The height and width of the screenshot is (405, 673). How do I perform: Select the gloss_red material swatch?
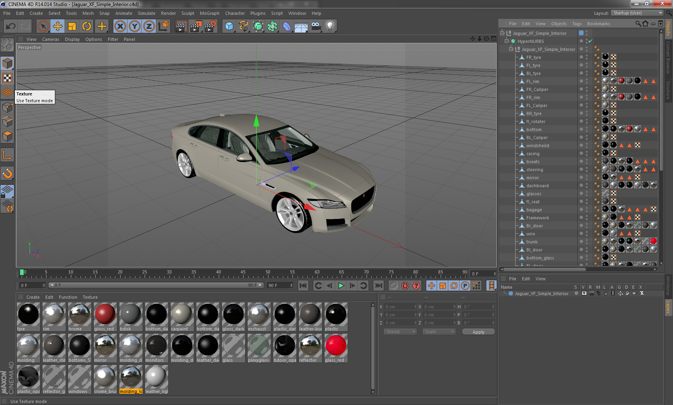tap(105, 317)
